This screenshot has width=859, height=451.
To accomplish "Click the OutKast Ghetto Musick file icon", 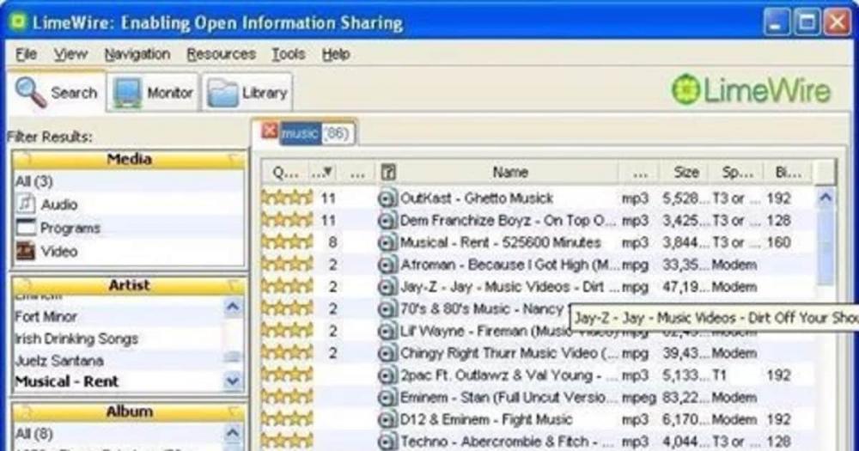I will [388, 198].
